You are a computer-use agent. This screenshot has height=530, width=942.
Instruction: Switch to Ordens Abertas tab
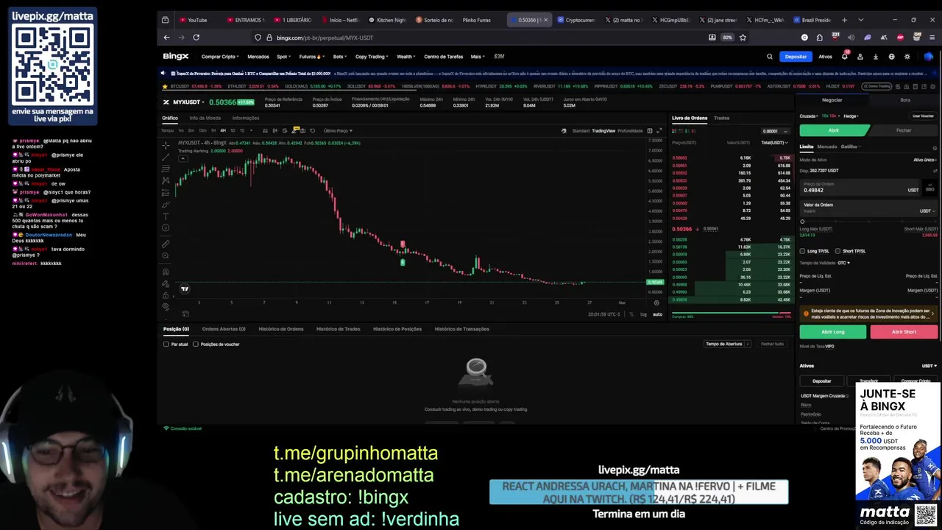coord(224,329)
